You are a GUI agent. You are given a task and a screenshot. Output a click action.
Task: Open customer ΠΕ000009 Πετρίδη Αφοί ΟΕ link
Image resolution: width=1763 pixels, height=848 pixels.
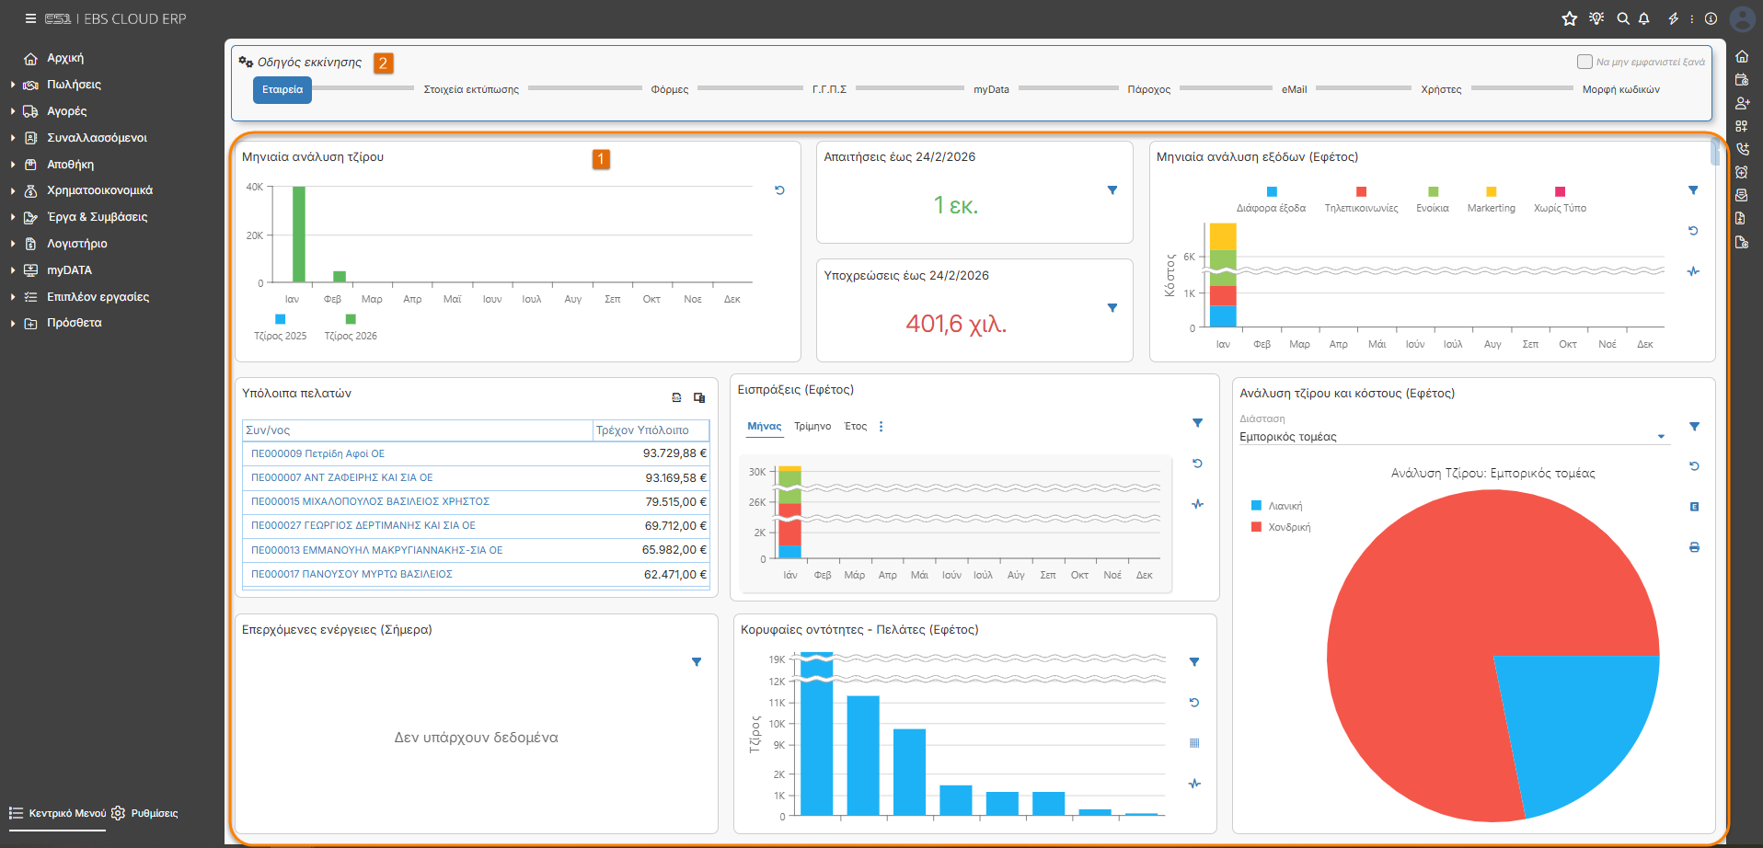point(318,453)
